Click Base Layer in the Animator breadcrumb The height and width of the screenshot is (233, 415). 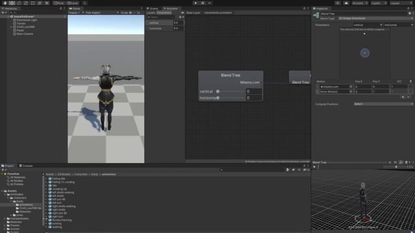pos(193,13)
